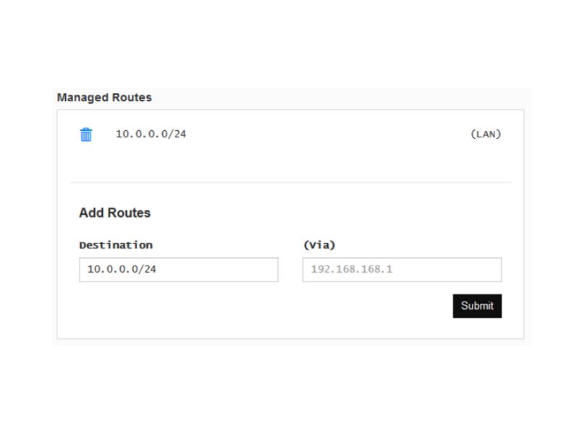Focus the (Via) gateway input field
579x434 pixels.
[x=402, y=270]
